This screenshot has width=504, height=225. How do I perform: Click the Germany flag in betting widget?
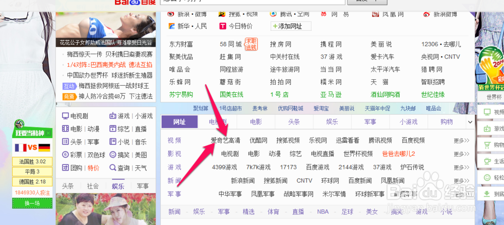44,148
